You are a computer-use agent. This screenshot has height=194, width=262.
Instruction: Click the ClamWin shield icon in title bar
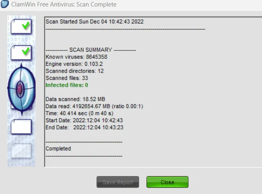click(5, 4)
